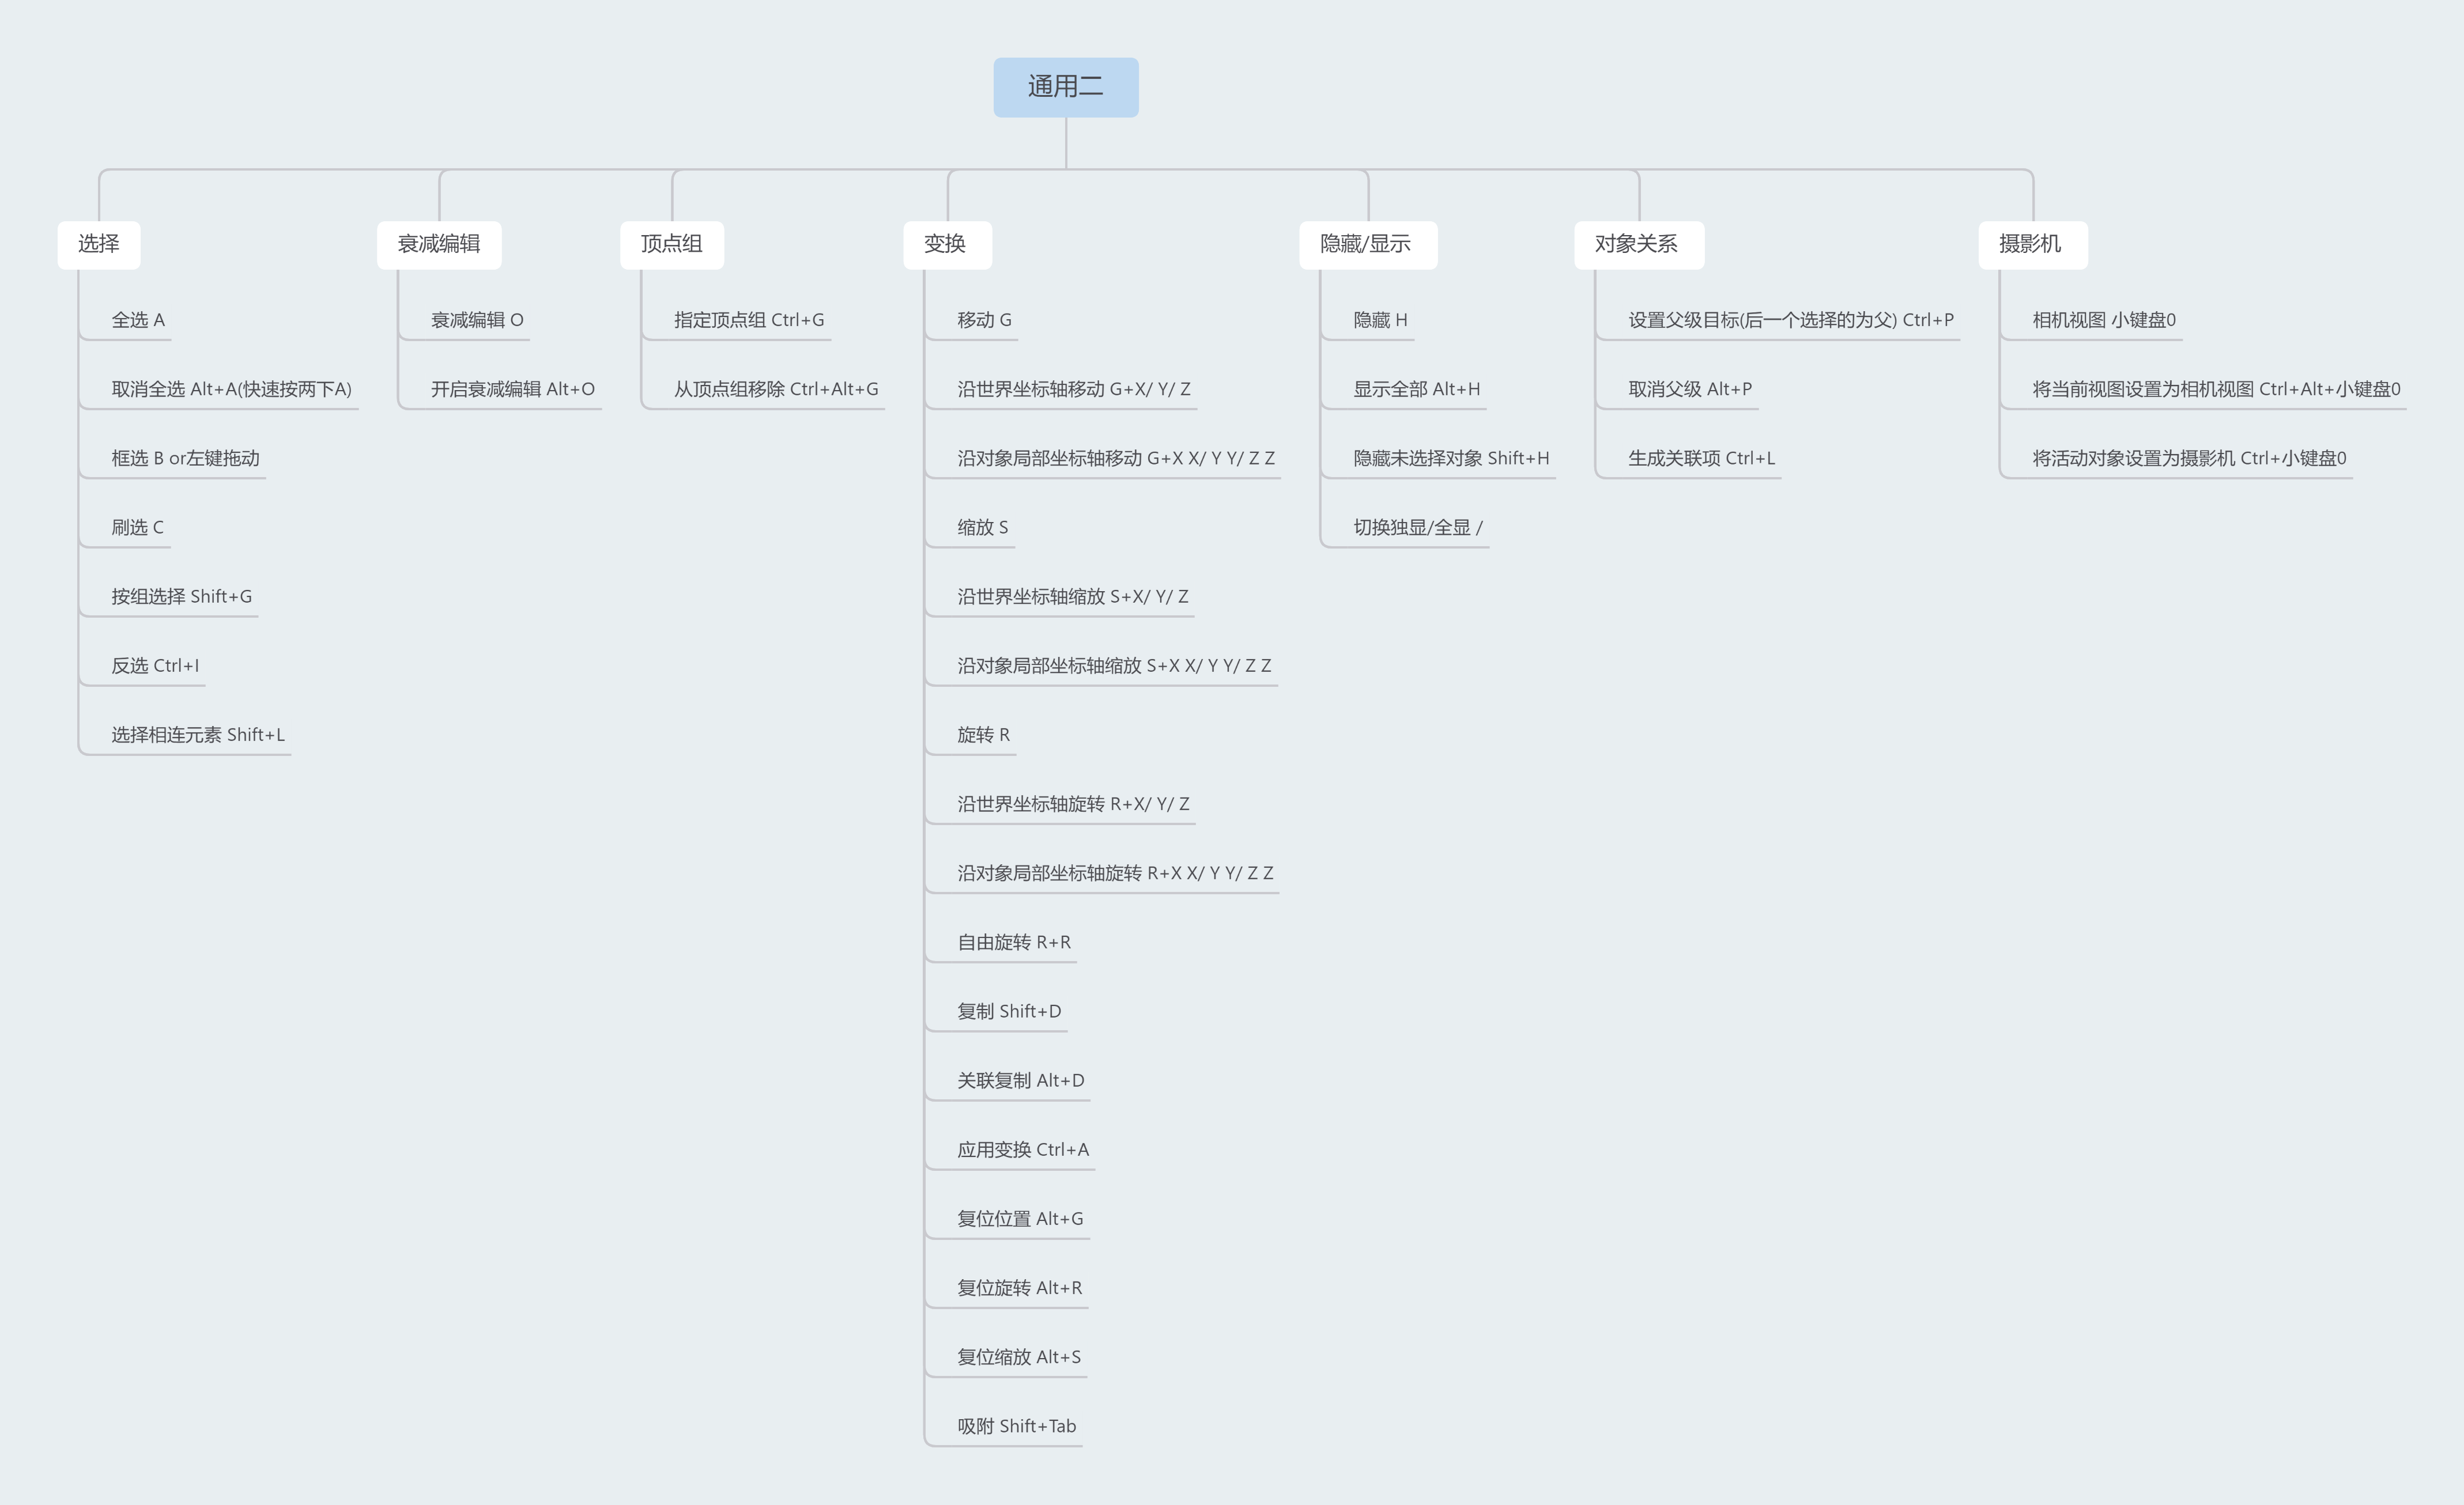Viewport: 2464px width, 1505px height.
Task: Select 从顶点组移除 Ctrl+Alt+G entry
Action: coord(775,389)
